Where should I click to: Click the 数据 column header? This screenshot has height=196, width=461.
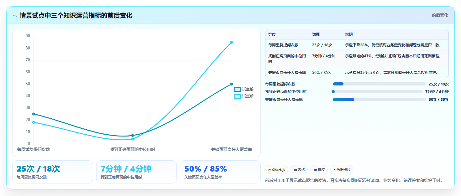click(x=316, y=34)
